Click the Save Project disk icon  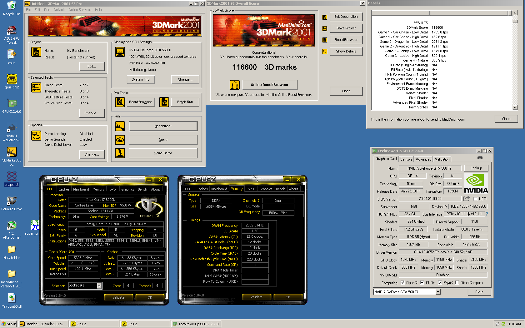(x=325, y=29)
